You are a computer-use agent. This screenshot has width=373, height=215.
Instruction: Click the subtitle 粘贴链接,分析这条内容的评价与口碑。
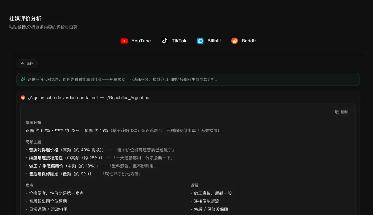pyautogui.click(x=44, y=27)
